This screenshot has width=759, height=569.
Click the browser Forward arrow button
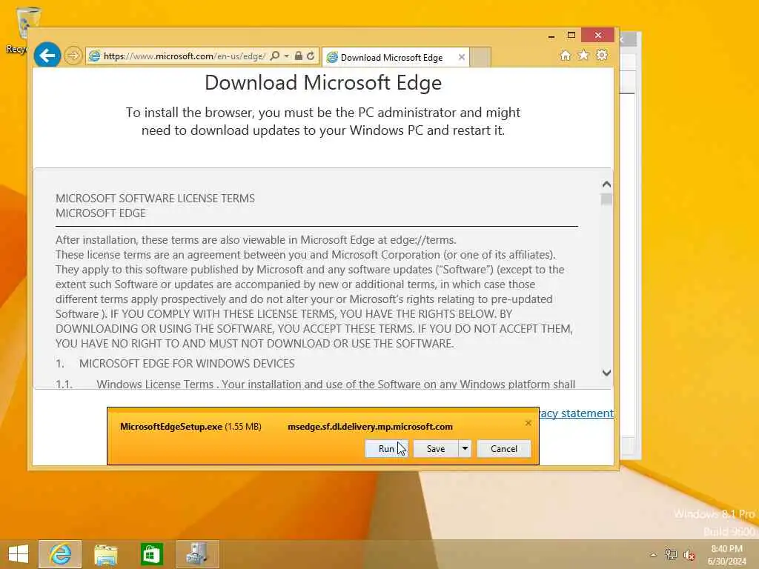[x=73, y=56]
